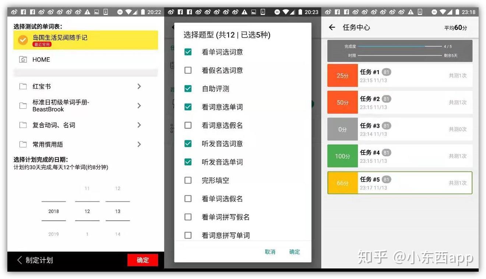Image resolution: width=486 pixels, height=279 pixels.
Task: Click the green 100分 tile of 任务 #4
Action: click(342, 156)
